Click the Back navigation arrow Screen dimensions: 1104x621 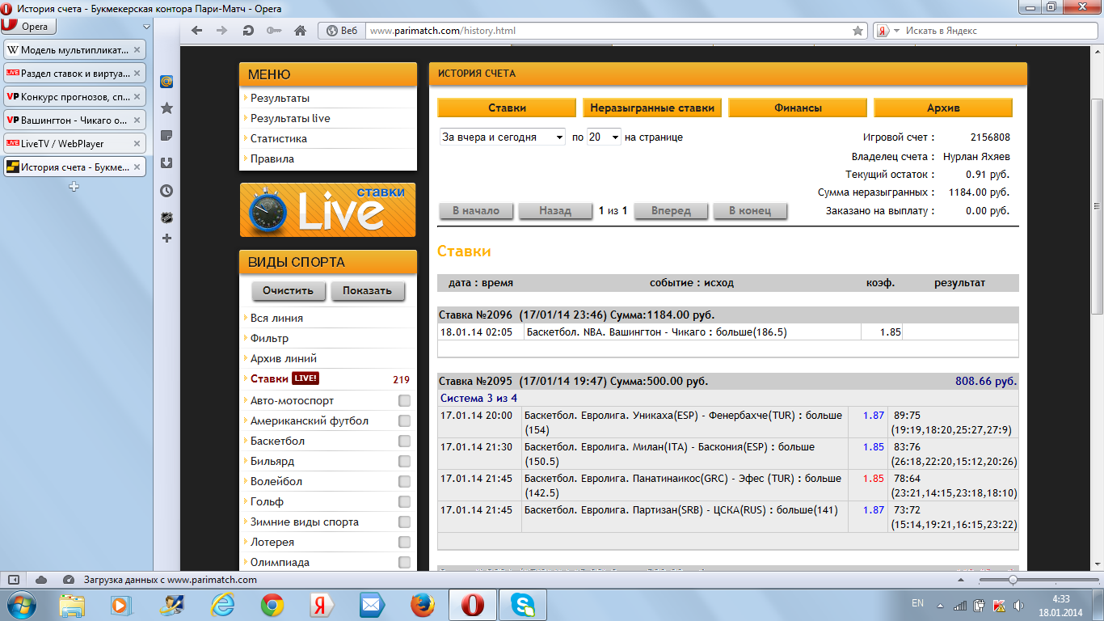(x=196, y=31)
